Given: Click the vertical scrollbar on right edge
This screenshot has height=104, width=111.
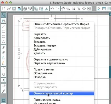Looking at the screenshot, I should point(110,72).
